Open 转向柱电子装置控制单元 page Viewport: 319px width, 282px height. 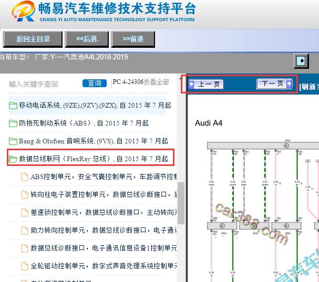coord(104,195)
